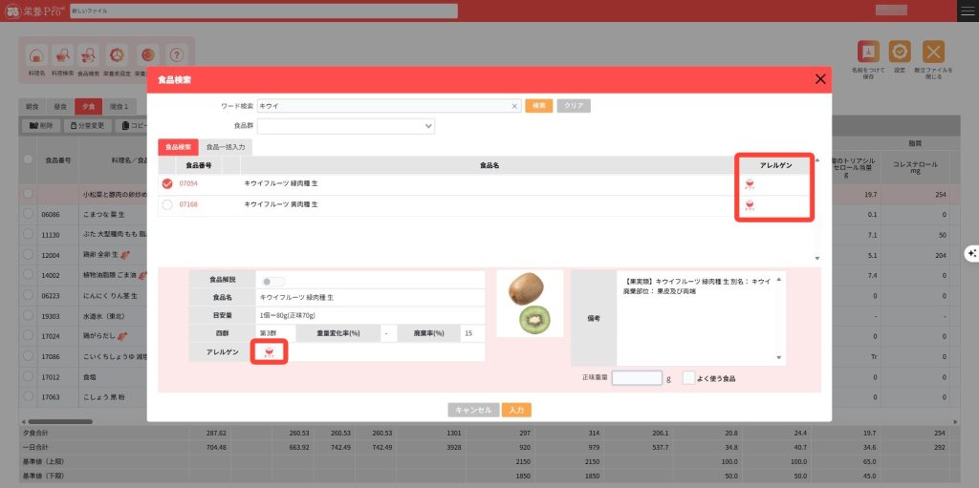
Task: Open the 設定 settings icon
Action: 900,53
